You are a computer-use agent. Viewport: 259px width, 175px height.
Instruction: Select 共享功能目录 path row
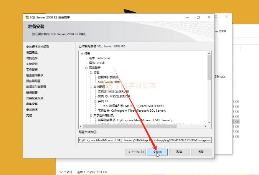click(x=135, y=120)
